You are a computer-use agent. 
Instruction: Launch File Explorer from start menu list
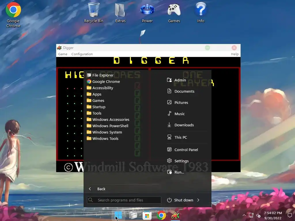(x=100, y=75)
